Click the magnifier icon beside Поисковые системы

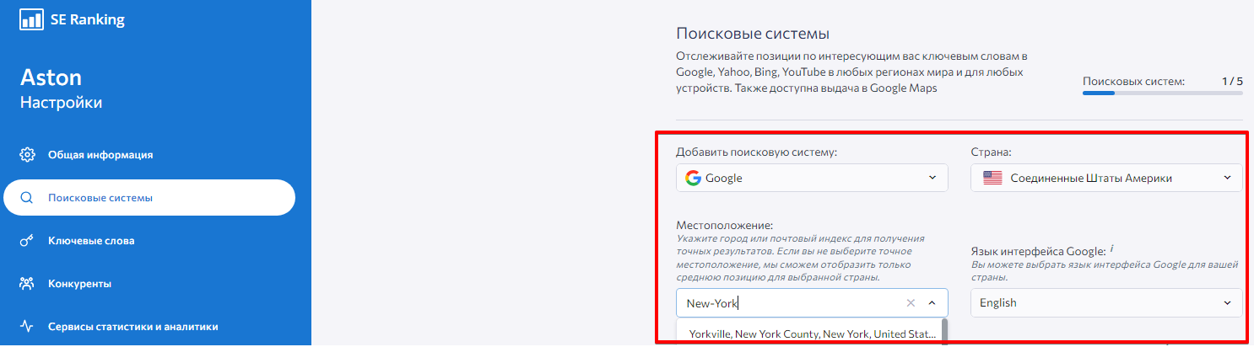click(x=27, y=198)
